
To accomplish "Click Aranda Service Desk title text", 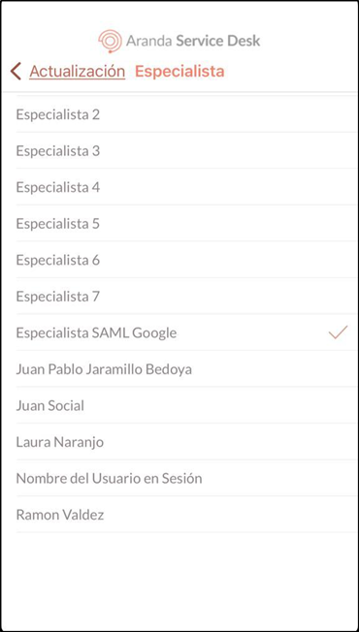I will (x=193, y=41).
